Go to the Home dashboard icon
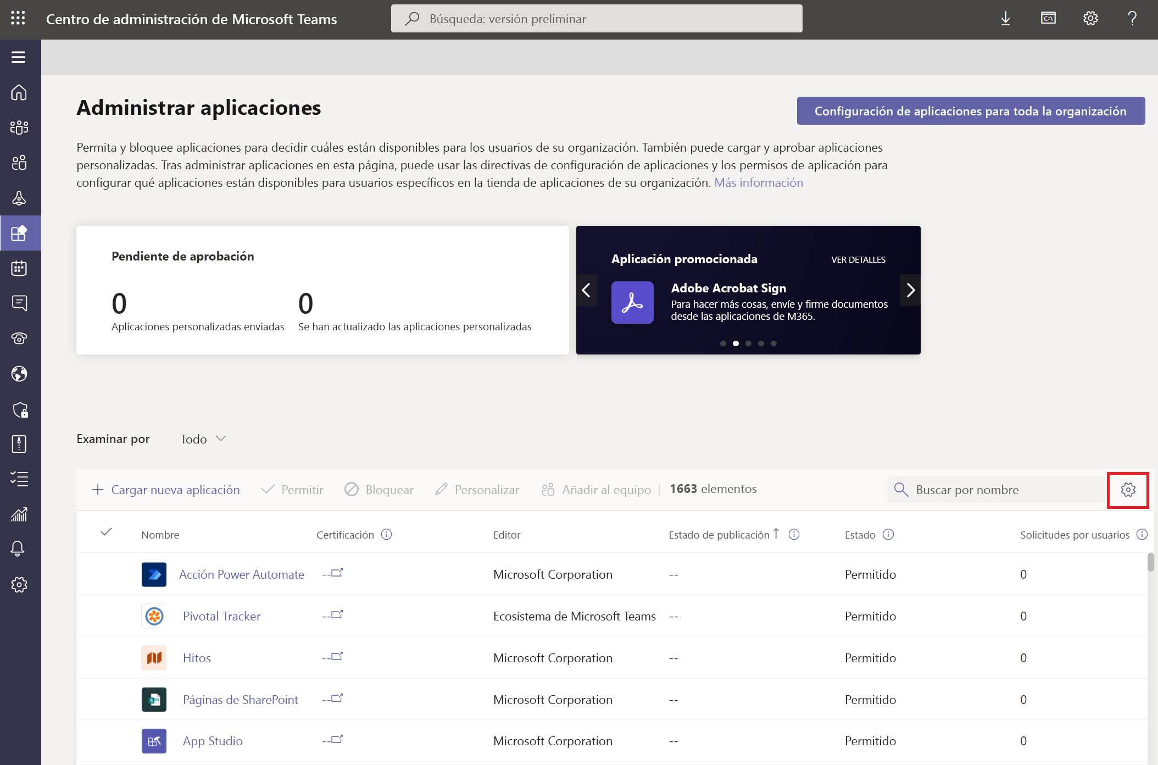Image resolution: width=1158 pixels, height=765 pixels. (19, 92)
